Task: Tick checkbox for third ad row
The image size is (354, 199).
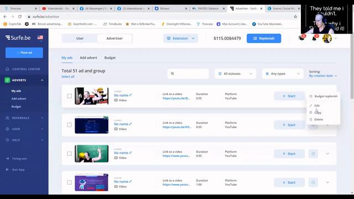Action: click(x=69, y=154)
